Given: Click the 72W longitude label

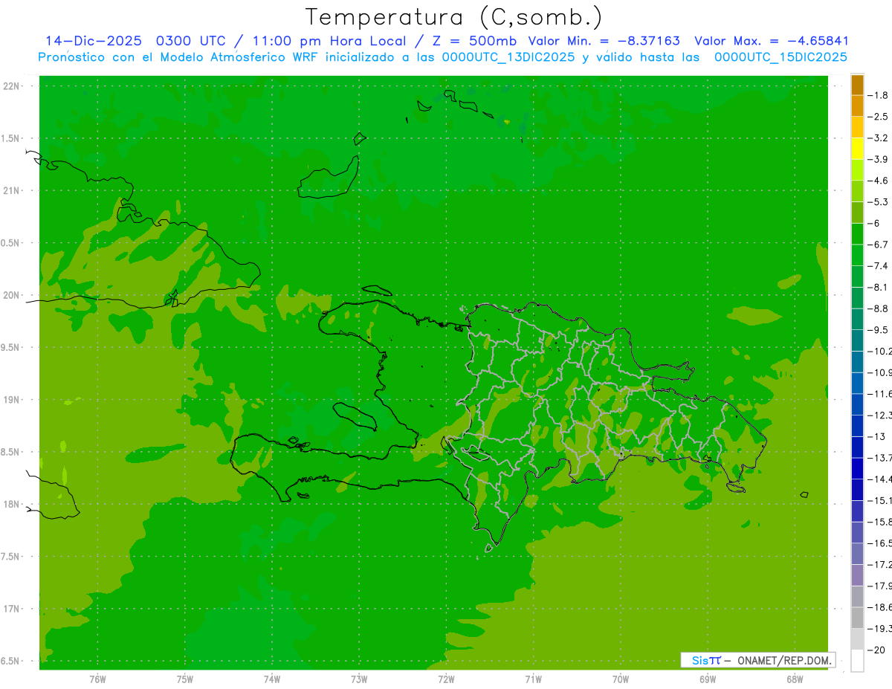Looking at the screenshot, I should [x=446, y=679].
